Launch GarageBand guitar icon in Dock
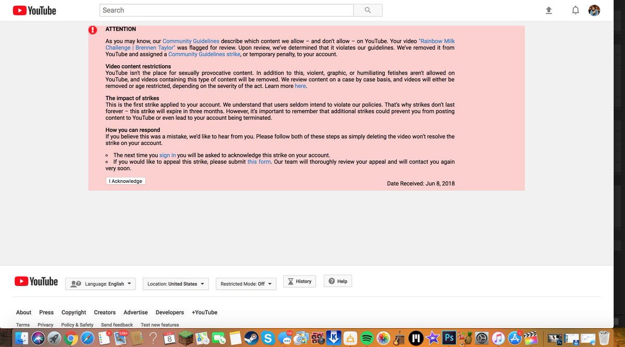 click(x=399, y=338)
